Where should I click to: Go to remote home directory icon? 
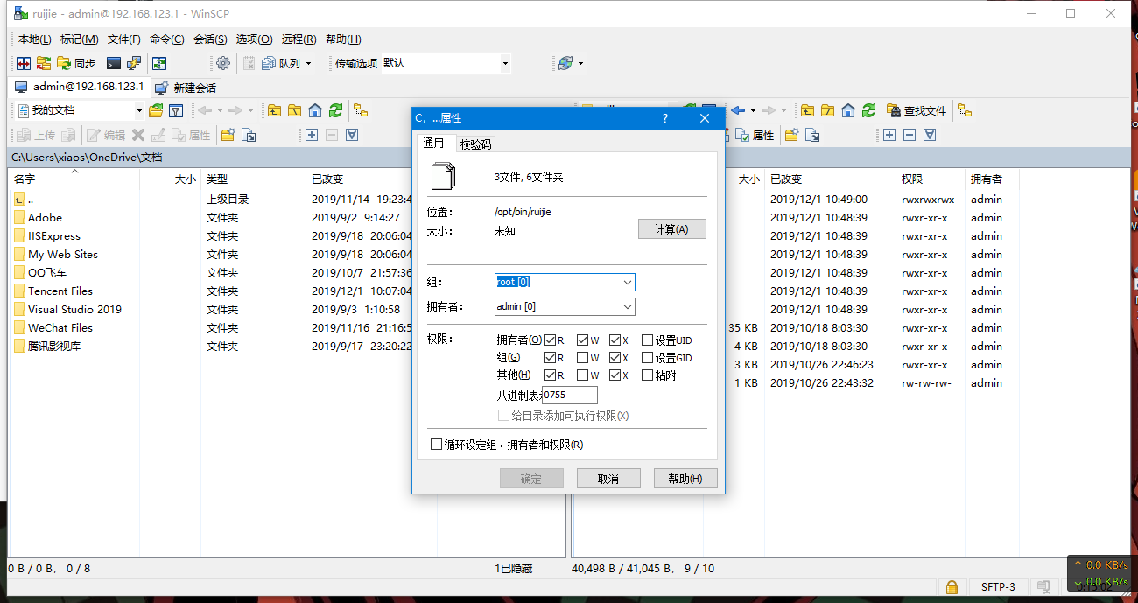pos(847,110)
